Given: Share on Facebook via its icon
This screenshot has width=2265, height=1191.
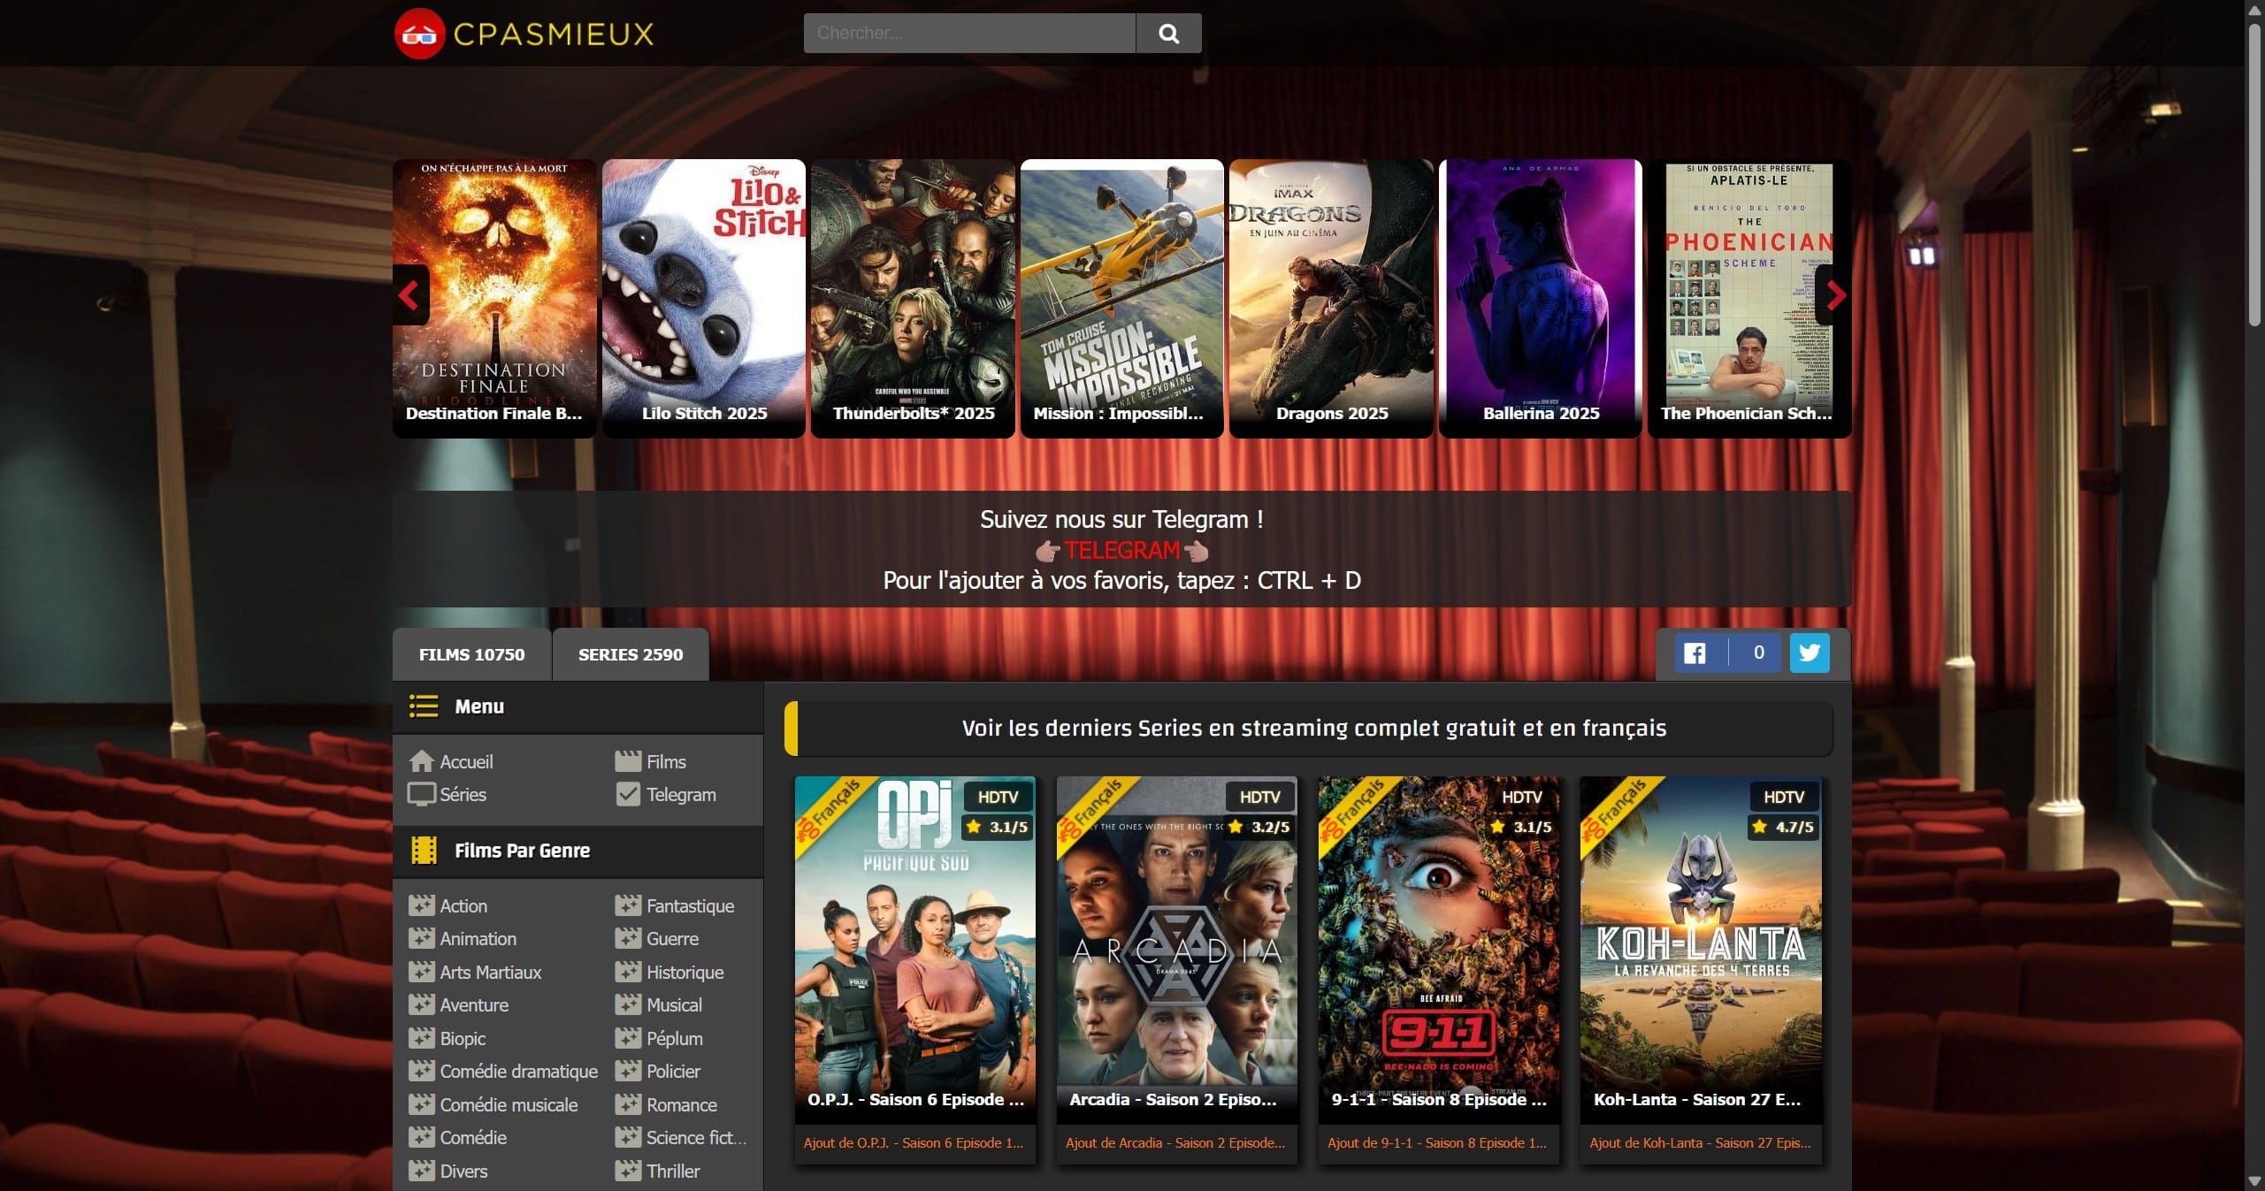Looking at the screenshot, I should pos(1695,653).
